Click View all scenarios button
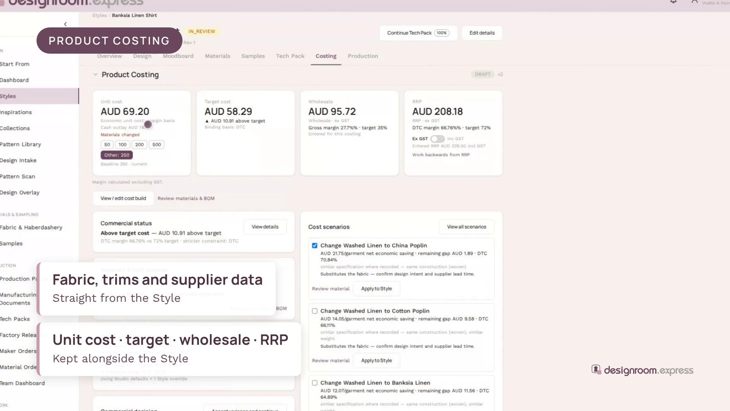730x411 pixels. click(467, 227)
